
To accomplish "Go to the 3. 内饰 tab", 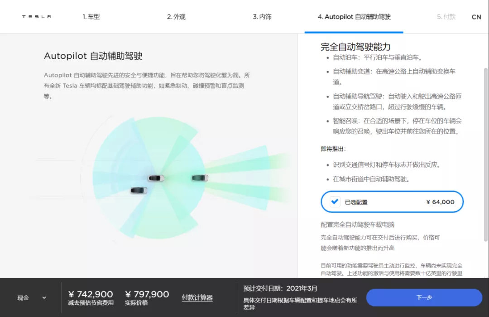I will click(262, 16).
